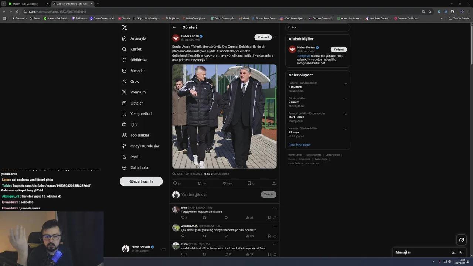Click Yanıtla reply button
Screen dimensions: 473x266
pyautogui.click(x=269, y=194)
